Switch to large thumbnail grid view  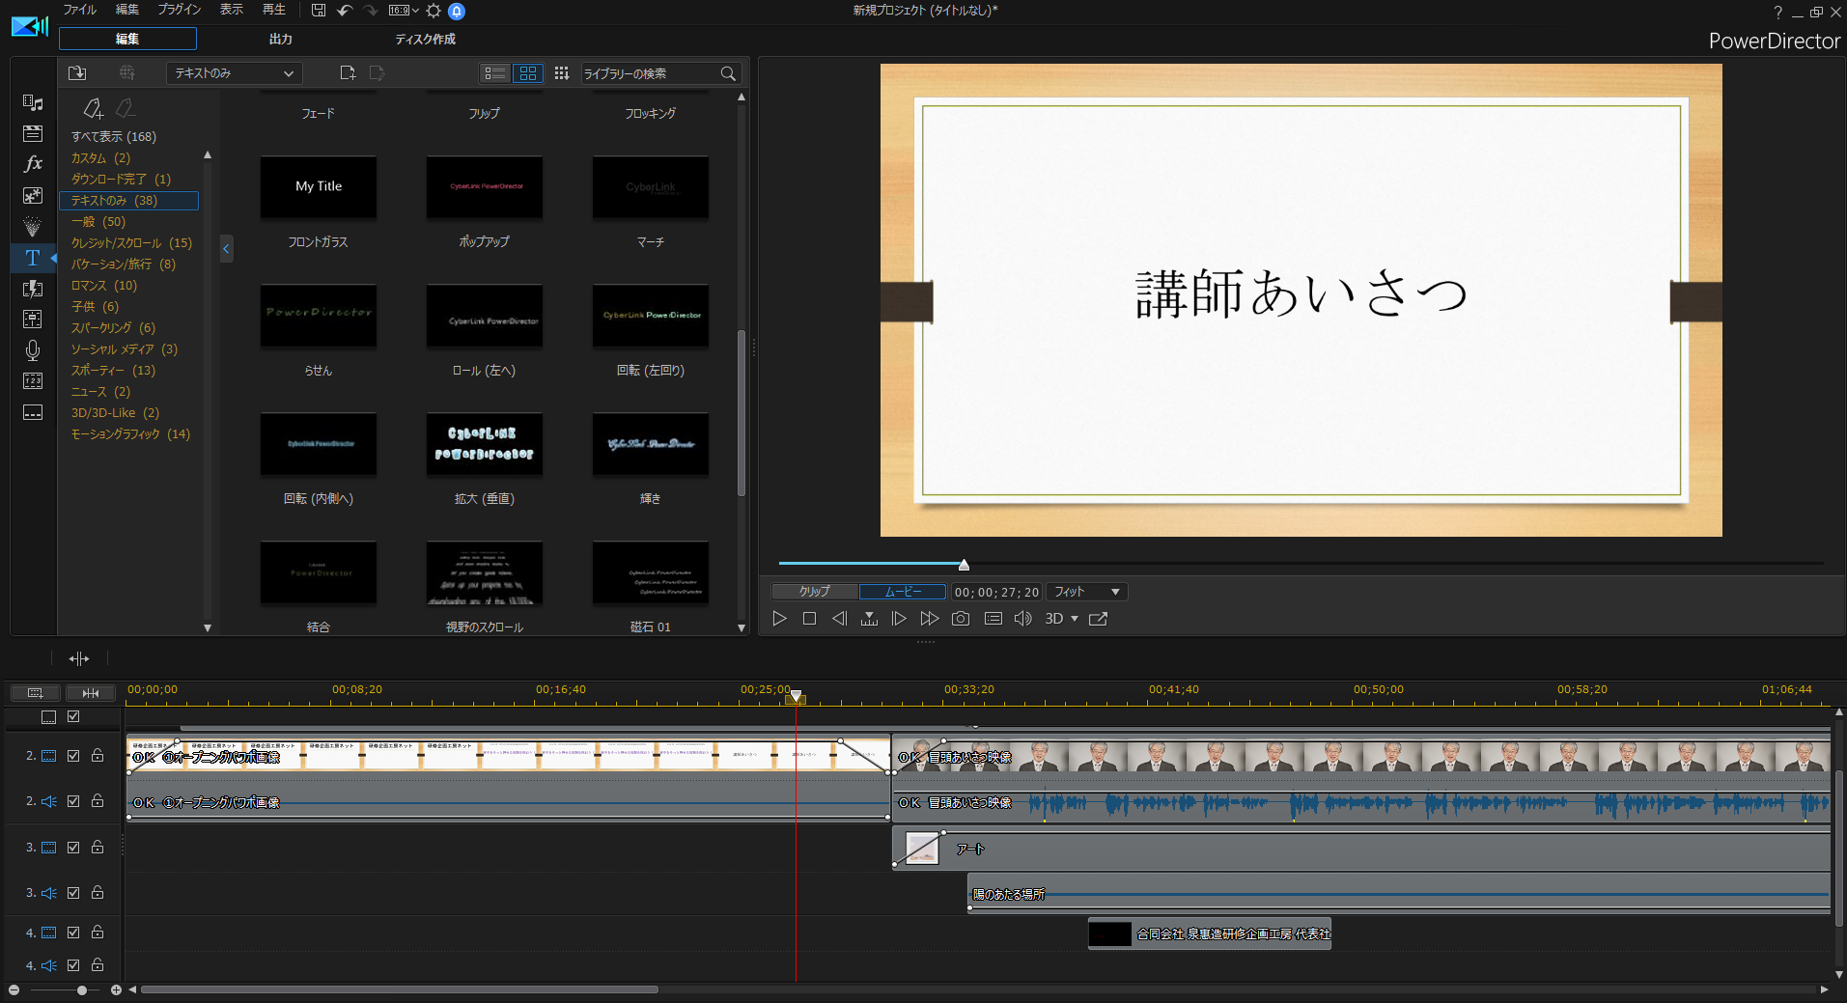528,73
